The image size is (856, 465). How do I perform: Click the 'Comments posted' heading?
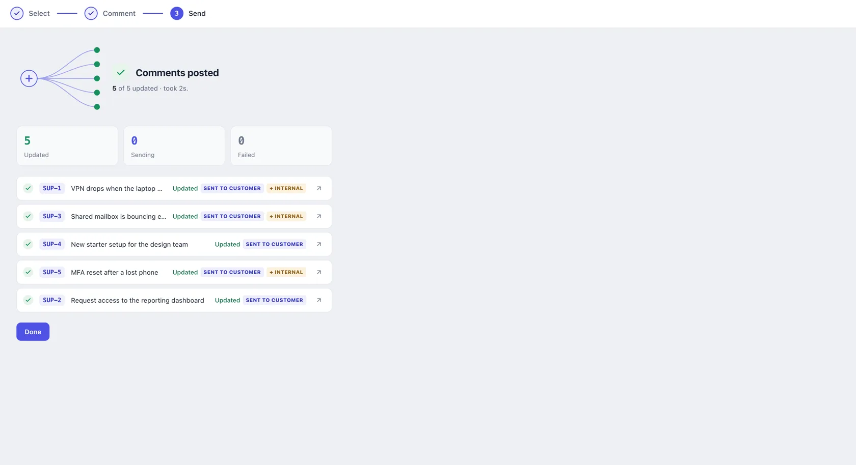(x=177, y=73)
